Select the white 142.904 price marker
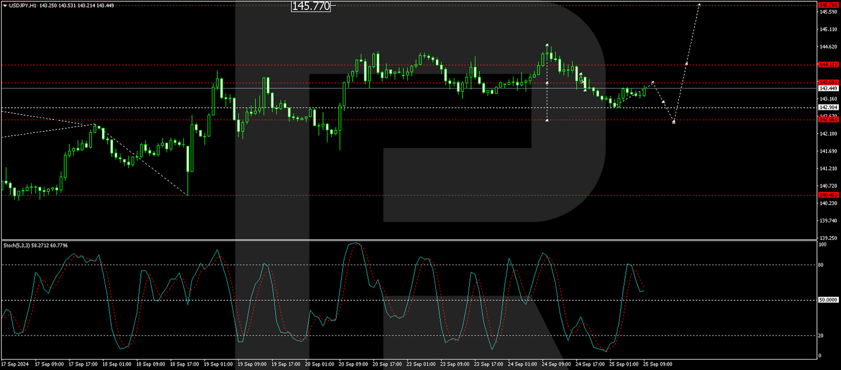The image size is (841, 370). click(828, 108)
